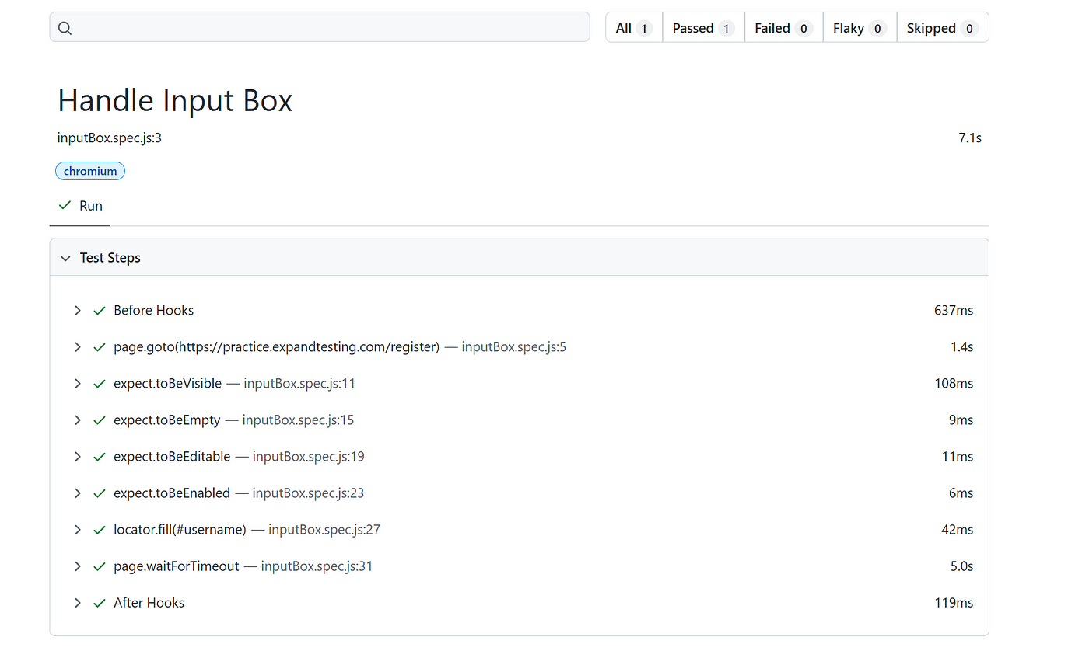Screen dimensions: 1089x658
Task: Click the inputBox.spec.js:15 location
Action: tap(298, 420)
